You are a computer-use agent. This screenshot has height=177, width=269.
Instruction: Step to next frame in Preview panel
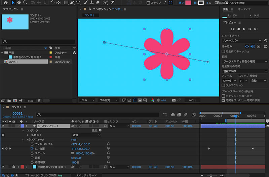click(x=250, y=29)
